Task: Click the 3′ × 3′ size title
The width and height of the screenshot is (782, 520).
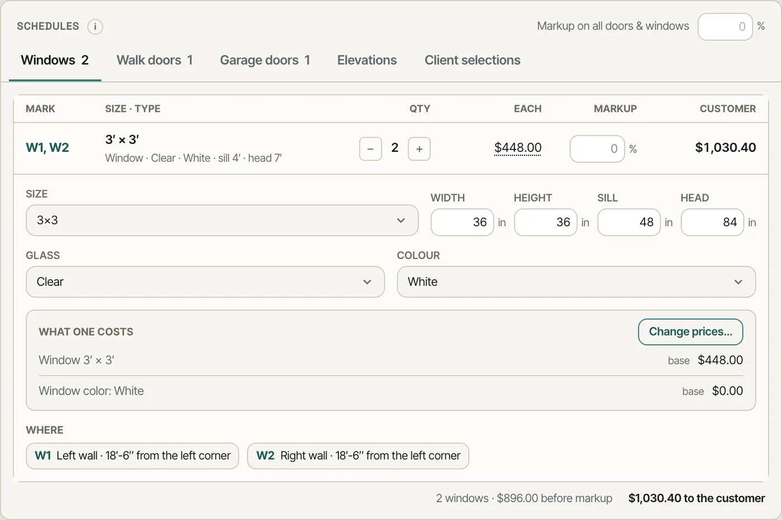Action: (x=122, y=139)
